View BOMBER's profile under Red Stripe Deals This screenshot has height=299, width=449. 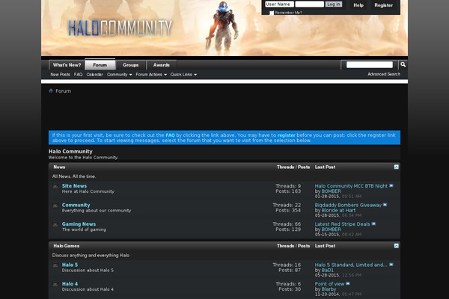(331, 229)
